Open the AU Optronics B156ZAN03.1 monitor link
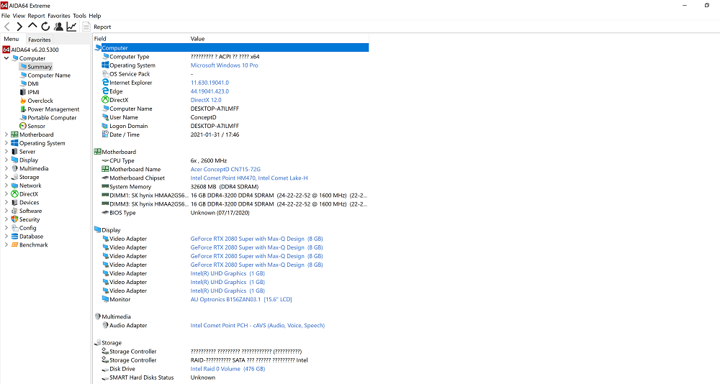This screenshot has width=720, height=384. [x=241, y=299]
